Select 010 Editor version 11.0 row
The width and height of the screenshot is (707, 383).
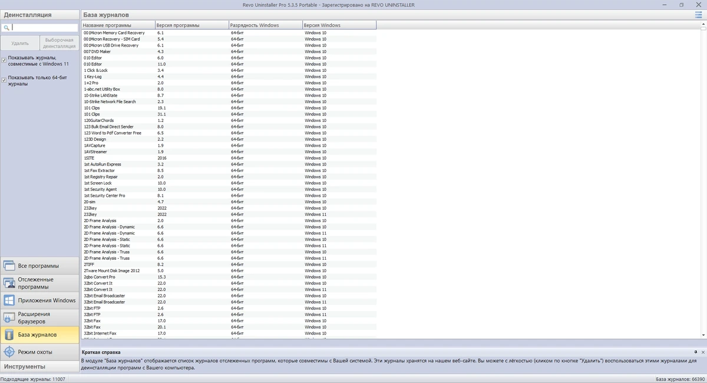tap(229, 64)
